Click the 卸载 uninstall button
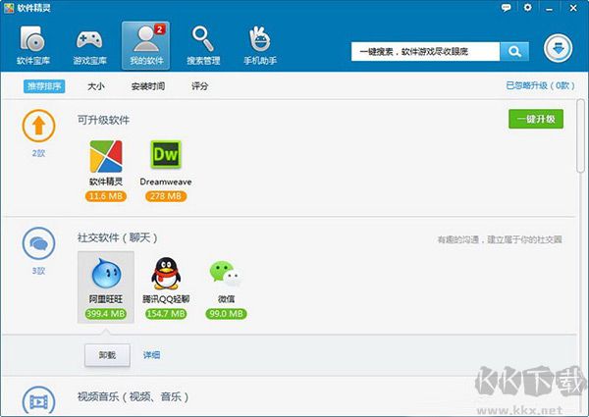 (x=107, y=355)
